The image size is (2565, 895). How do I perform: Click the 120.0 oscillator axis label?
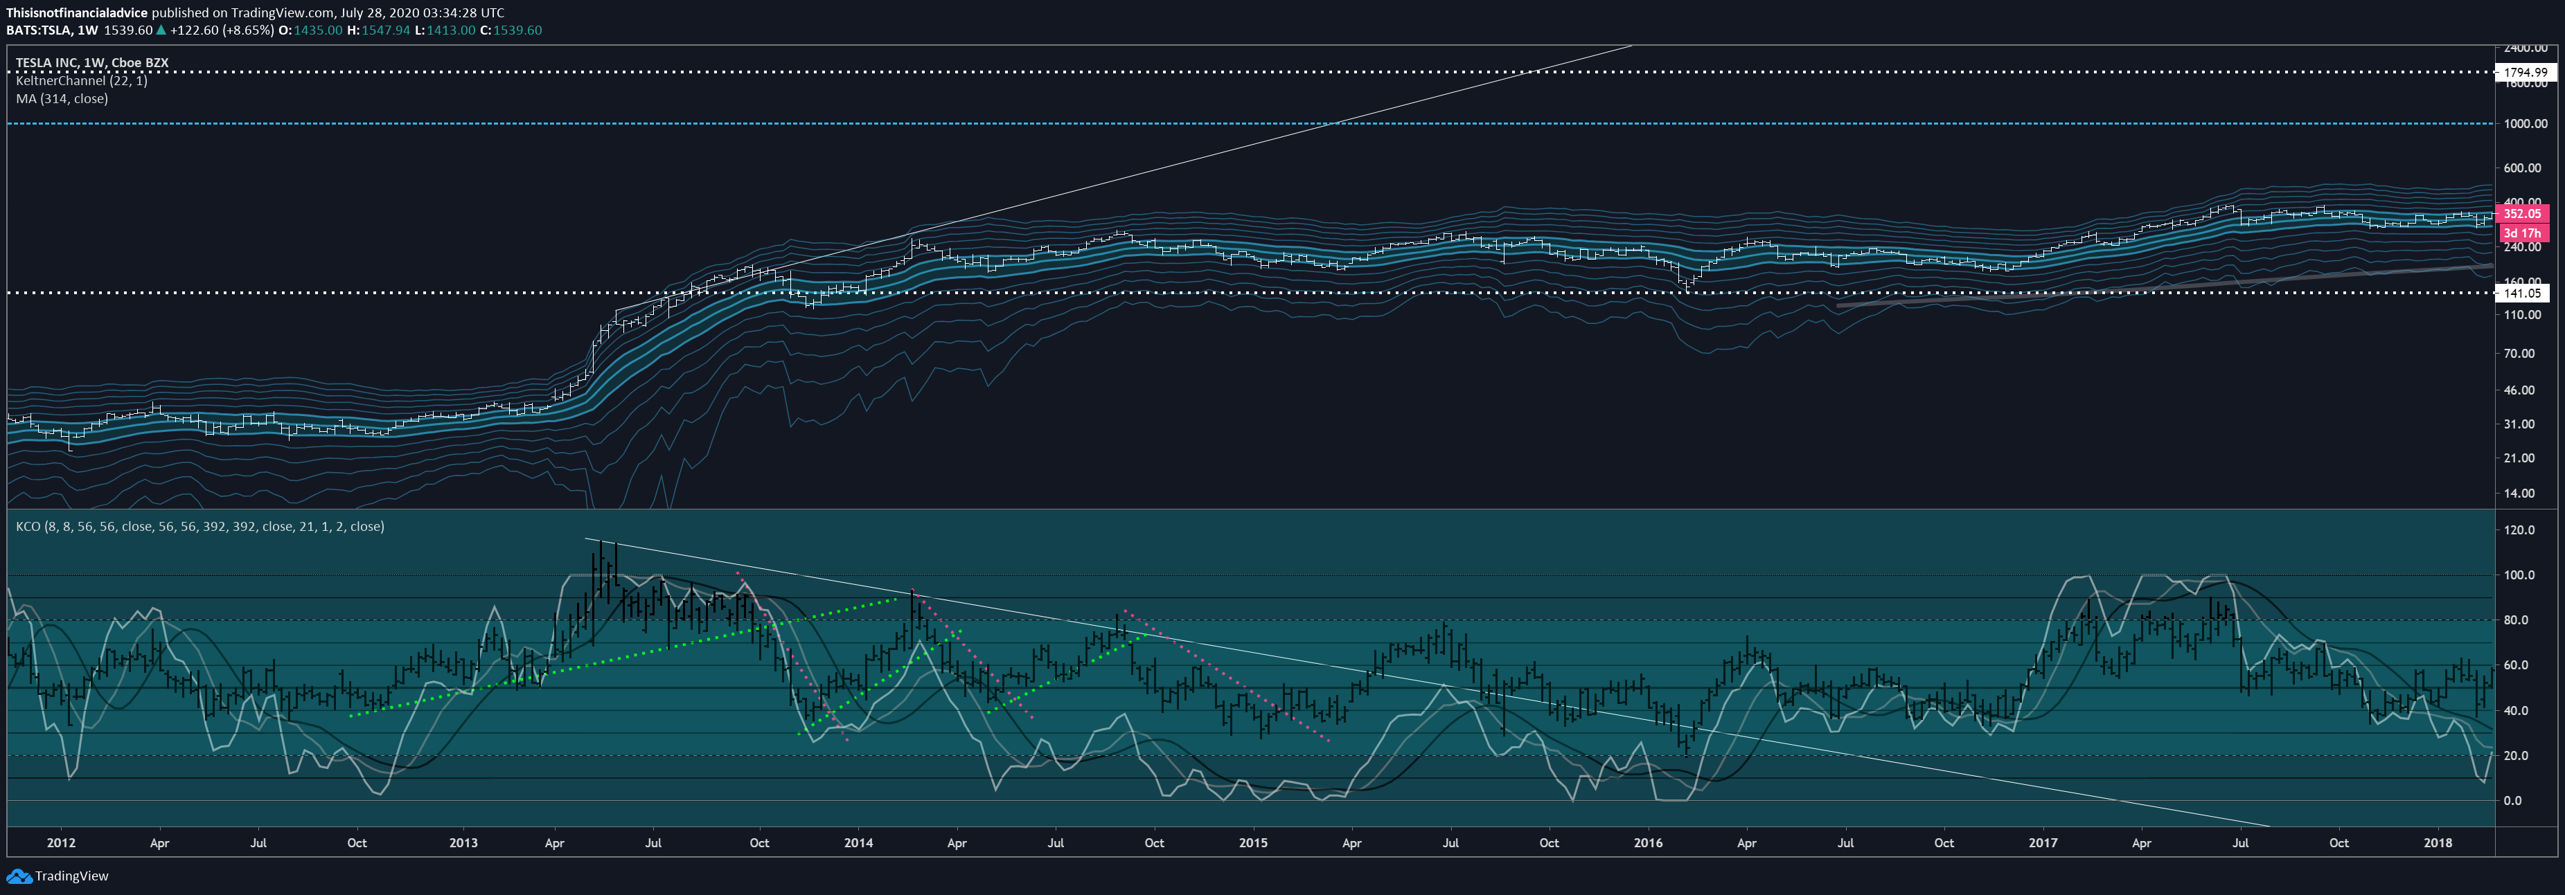[x=2519, y=530]
